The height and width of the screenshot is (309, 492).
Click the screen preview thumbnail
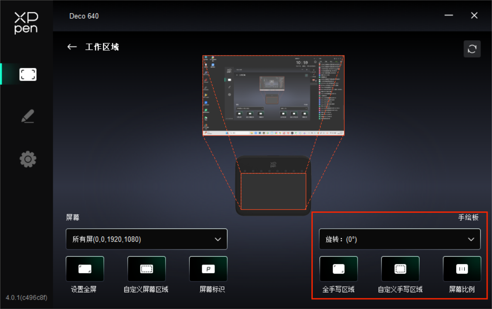pyautogui.click(x=273, y=95)
